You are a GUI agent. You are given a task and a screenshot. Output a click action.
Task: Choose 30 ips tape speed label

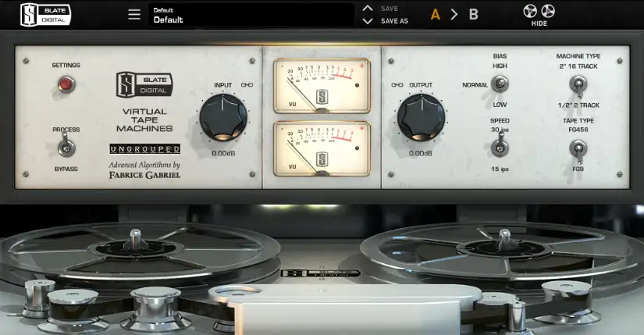500,130
